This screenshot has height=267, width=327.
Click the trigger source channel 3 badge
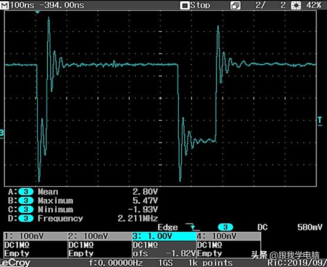click(x=225, y=227)
